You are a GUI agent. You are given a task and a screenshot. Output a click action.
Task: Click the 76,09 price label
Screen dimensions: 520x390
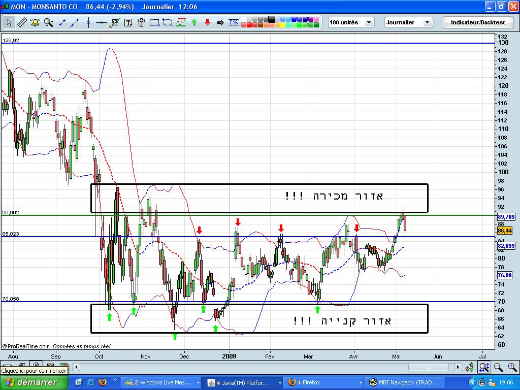pyautogui.click(x=505, y=275)
